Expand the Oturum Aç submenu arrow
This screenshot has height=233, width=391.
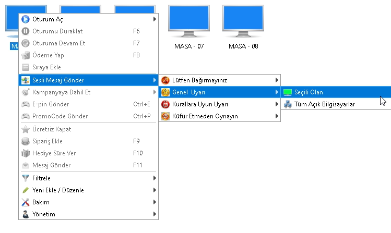tap(155, 19)
